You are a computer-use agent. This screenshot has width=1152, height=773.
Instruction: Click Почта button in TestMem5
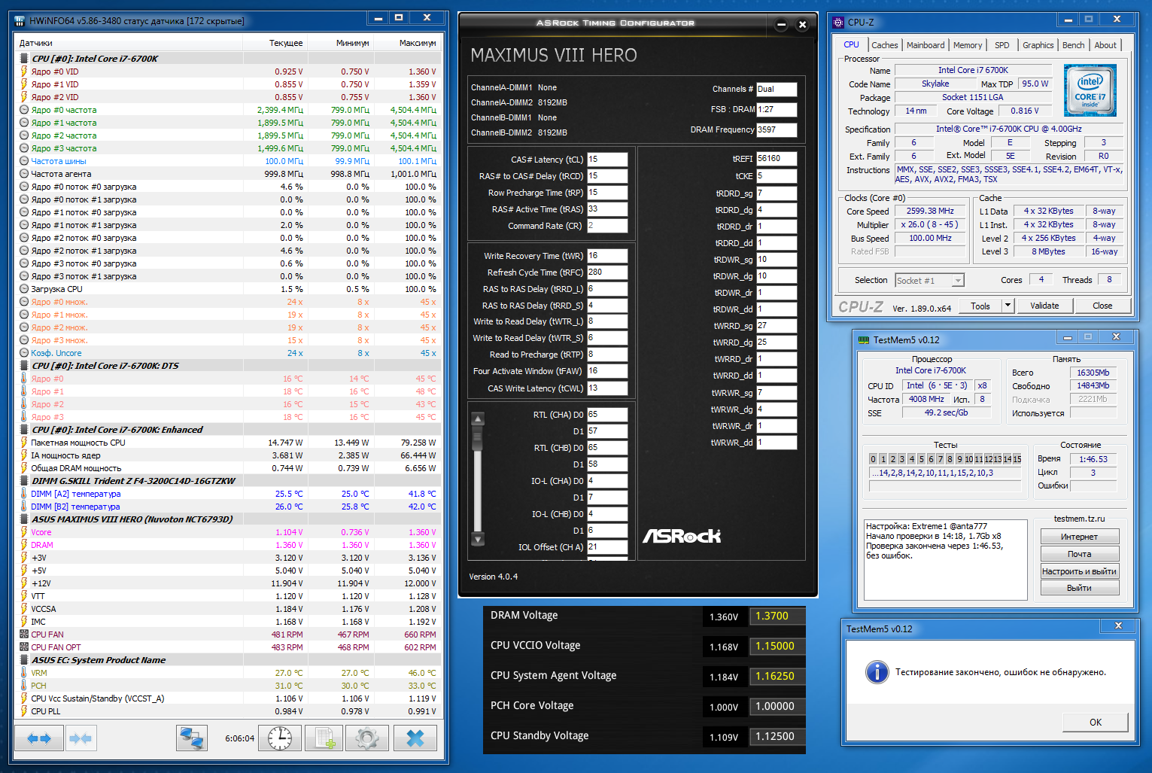[x=1079, y=554]
